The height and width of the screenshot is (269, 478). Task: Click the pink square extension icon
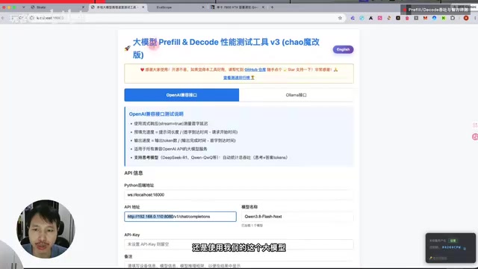pos(380,18)
